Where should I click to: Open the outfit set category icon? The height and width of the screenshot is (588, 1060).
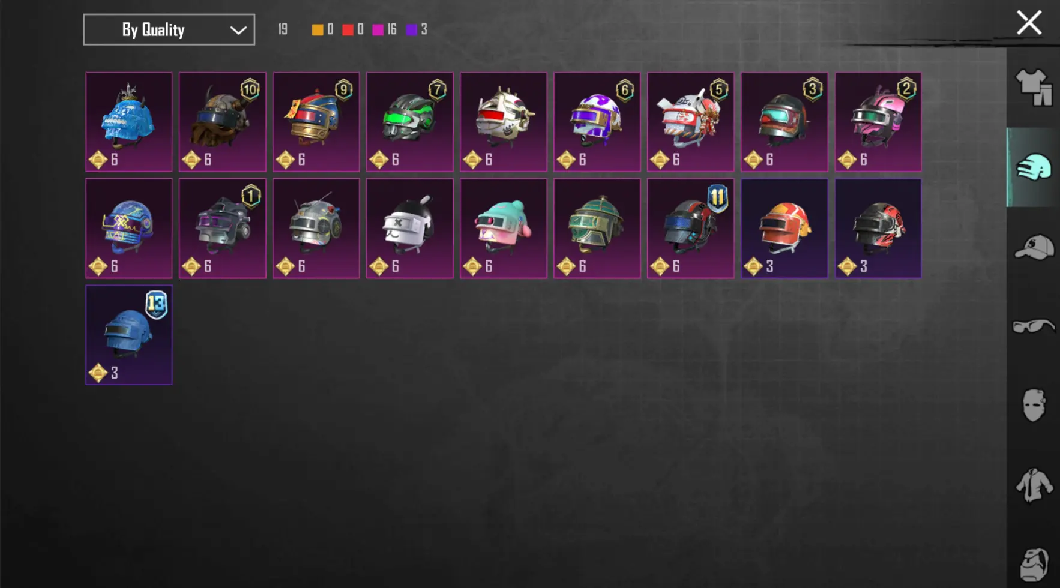tap(1034, 88)
